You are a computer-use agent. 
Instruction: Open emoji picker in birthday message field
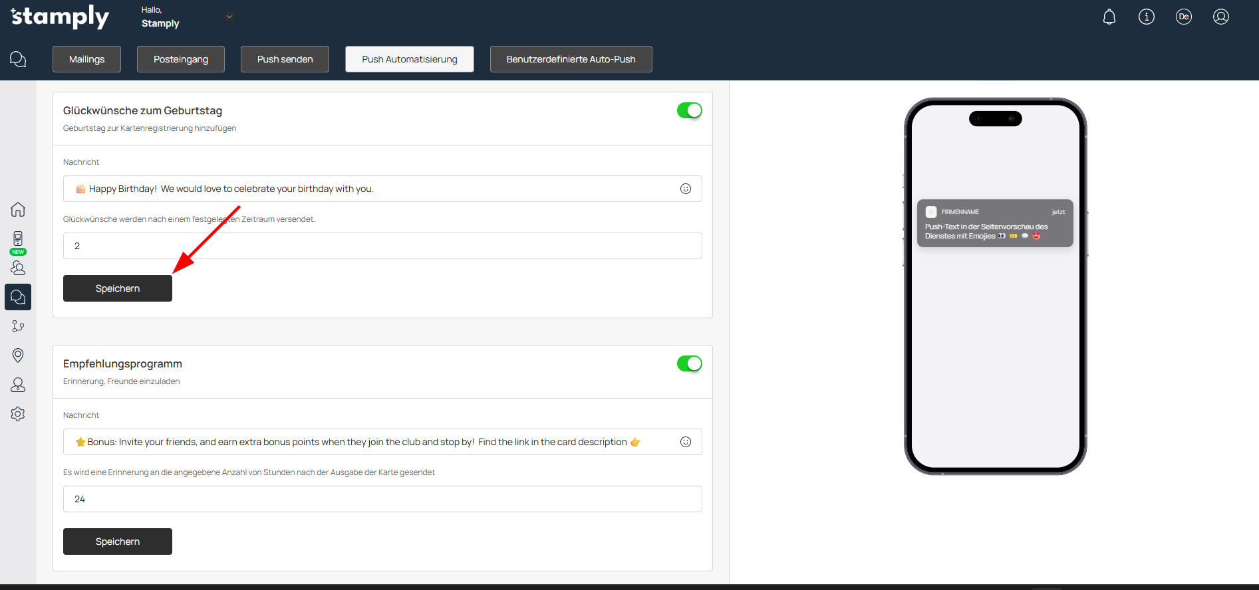tap(685, 189)
